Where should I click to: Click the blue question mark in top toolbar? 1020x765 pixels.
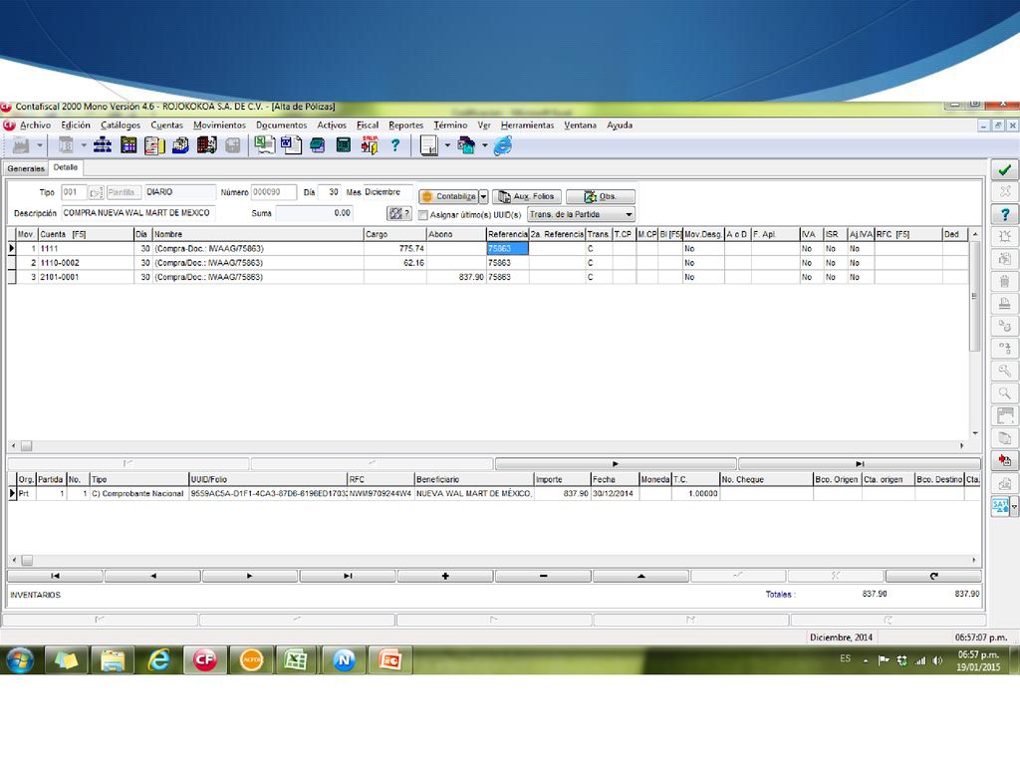(x=394, y=145)
